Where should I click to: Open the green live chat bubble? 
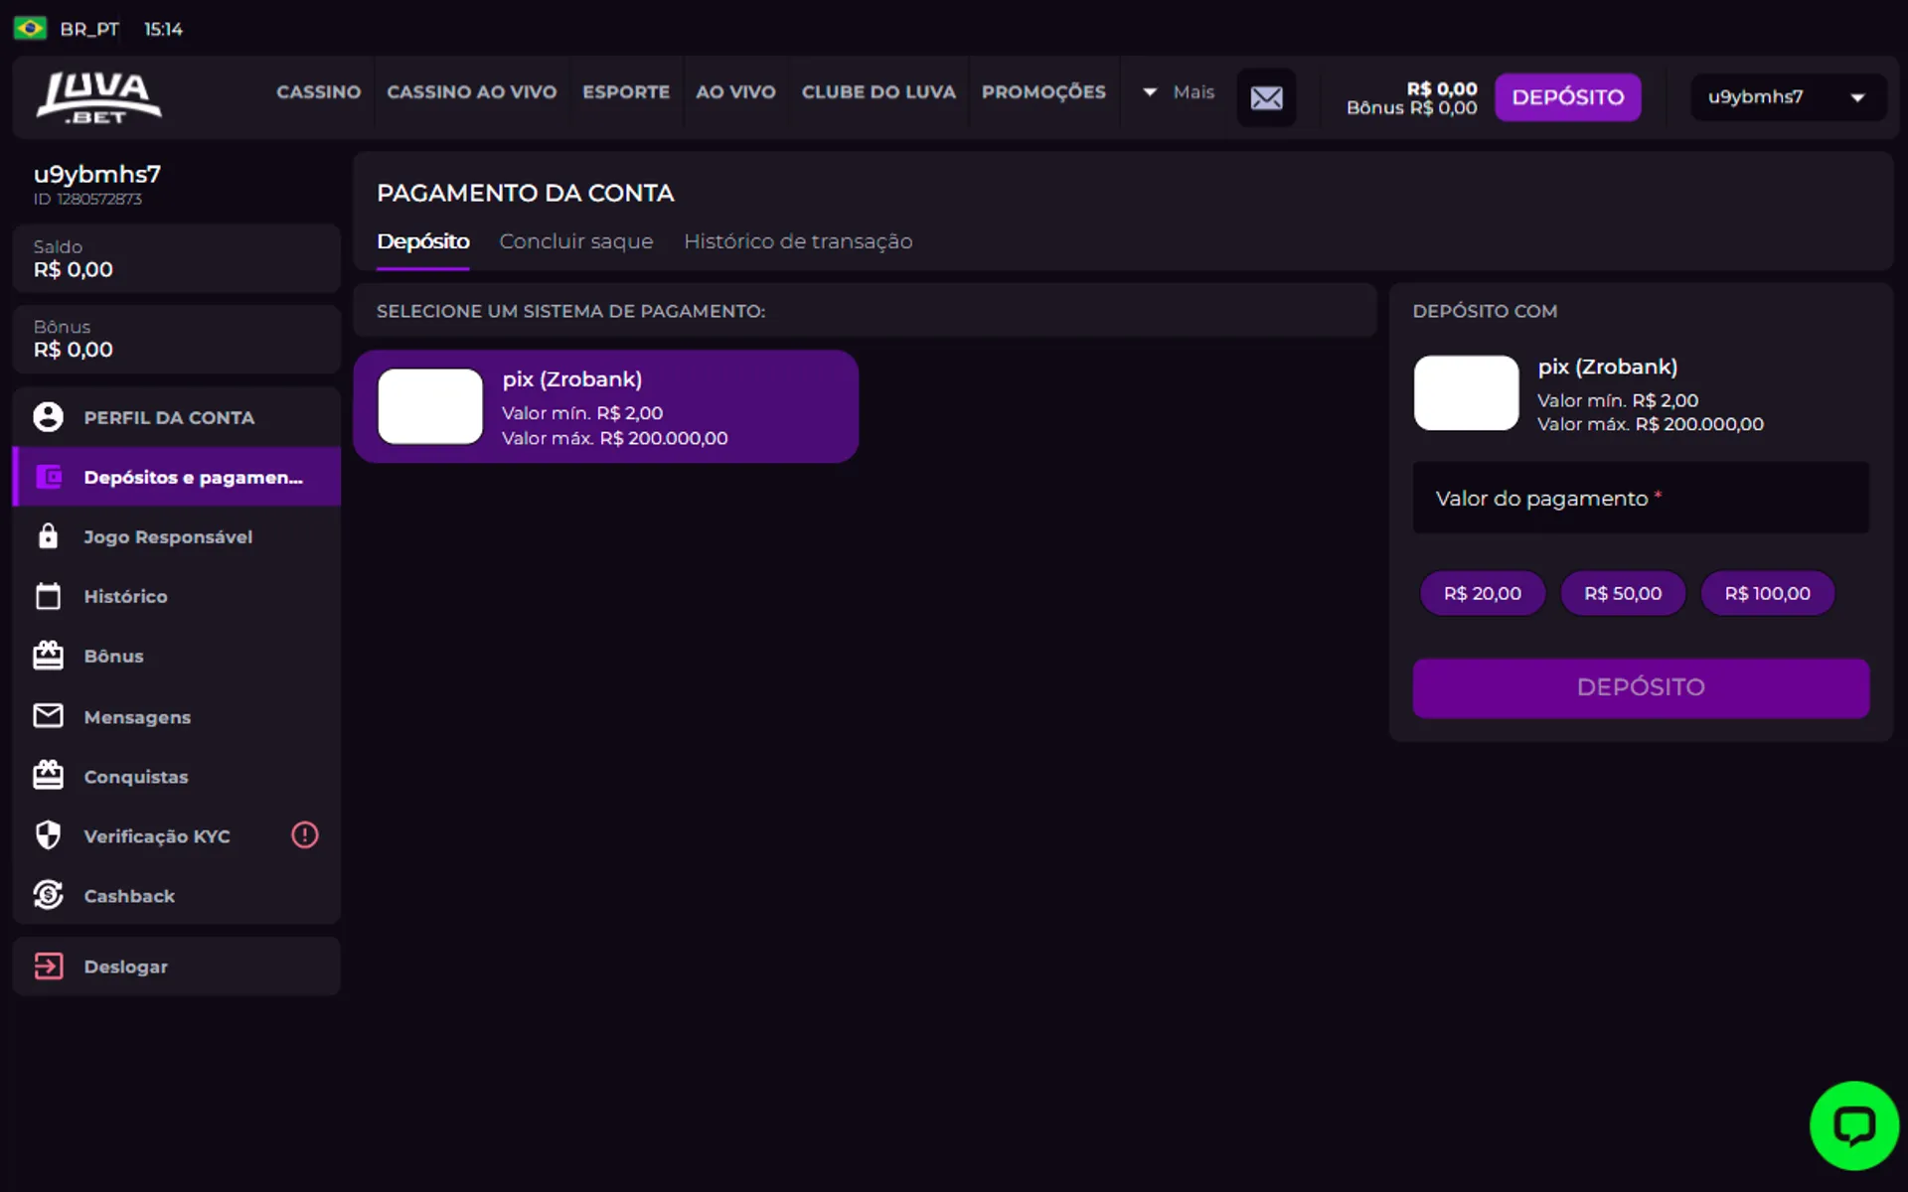click(1853, 1125)
